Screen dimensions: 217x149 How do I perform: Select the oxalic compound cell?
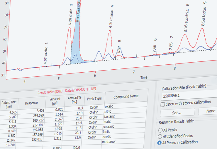126,105
